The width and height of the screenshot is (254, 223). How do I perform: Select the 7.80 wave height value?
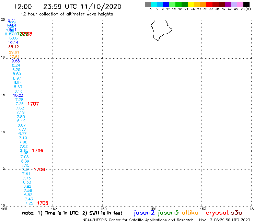coord(21,117)
